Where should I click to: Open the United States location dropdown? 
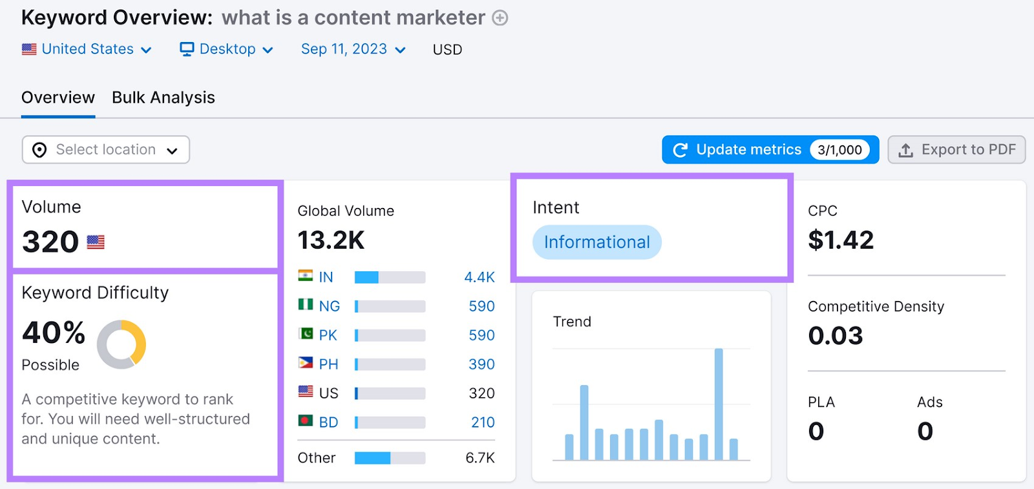88,48
